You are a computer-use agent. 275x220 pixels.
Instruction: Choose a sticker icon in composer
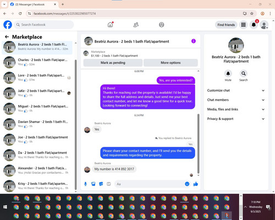point(101,184)
